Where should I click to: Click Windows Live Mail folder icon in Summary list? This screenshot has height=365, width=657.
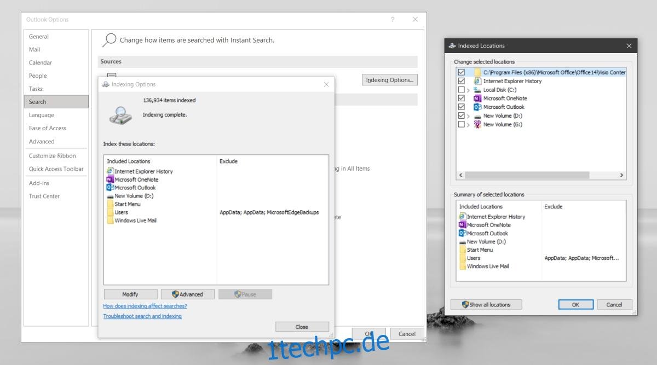(x=463, y=266)
